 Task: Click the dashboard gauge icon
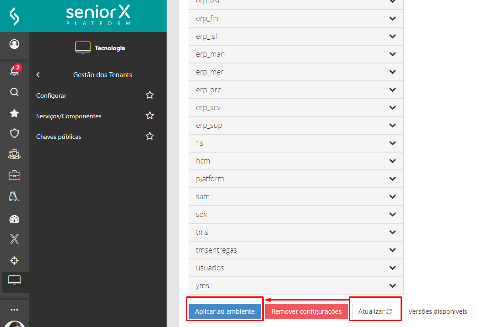(14, 218)
